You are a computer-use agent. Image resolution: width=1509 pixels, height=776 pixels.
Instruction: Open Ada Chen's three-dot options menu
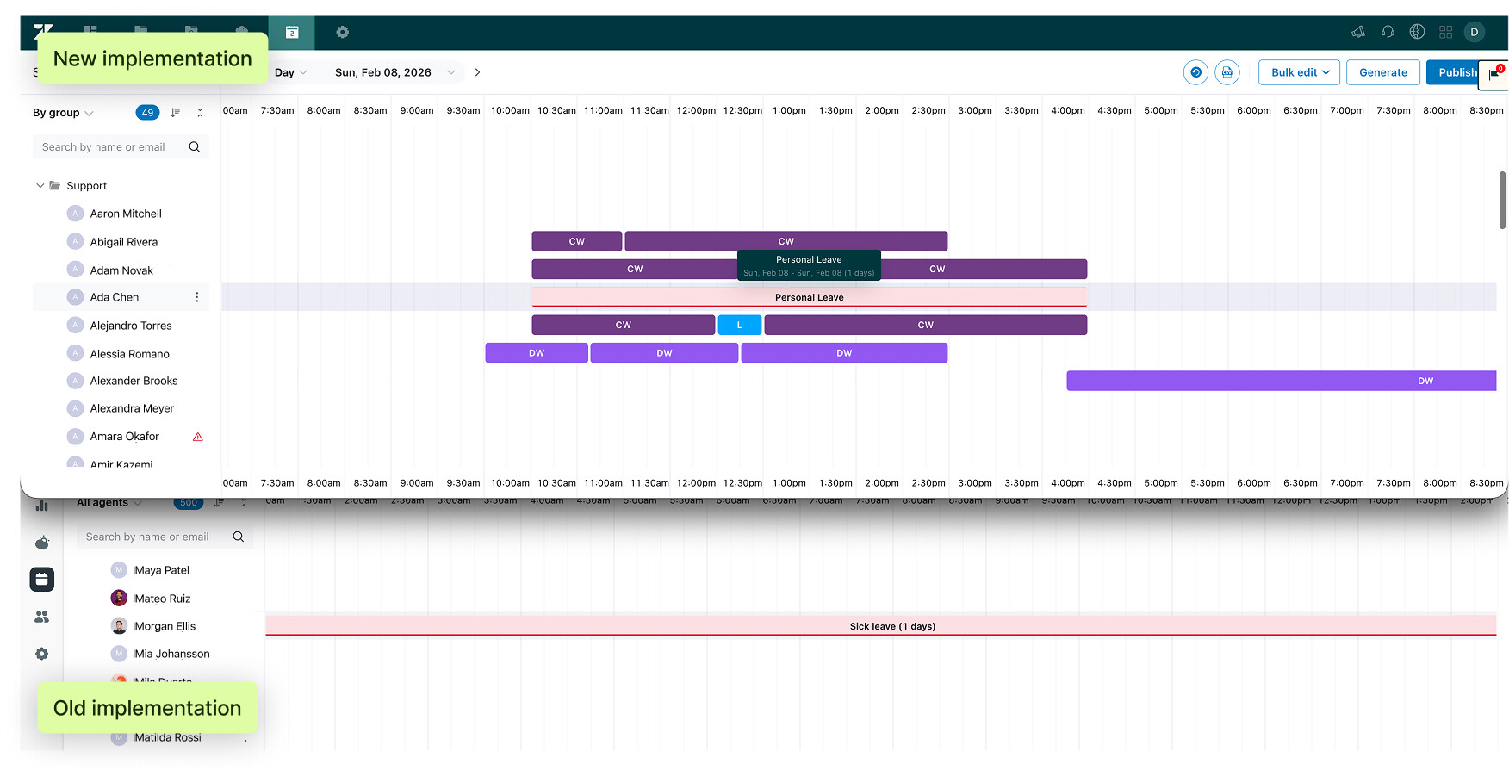(197, 297)
